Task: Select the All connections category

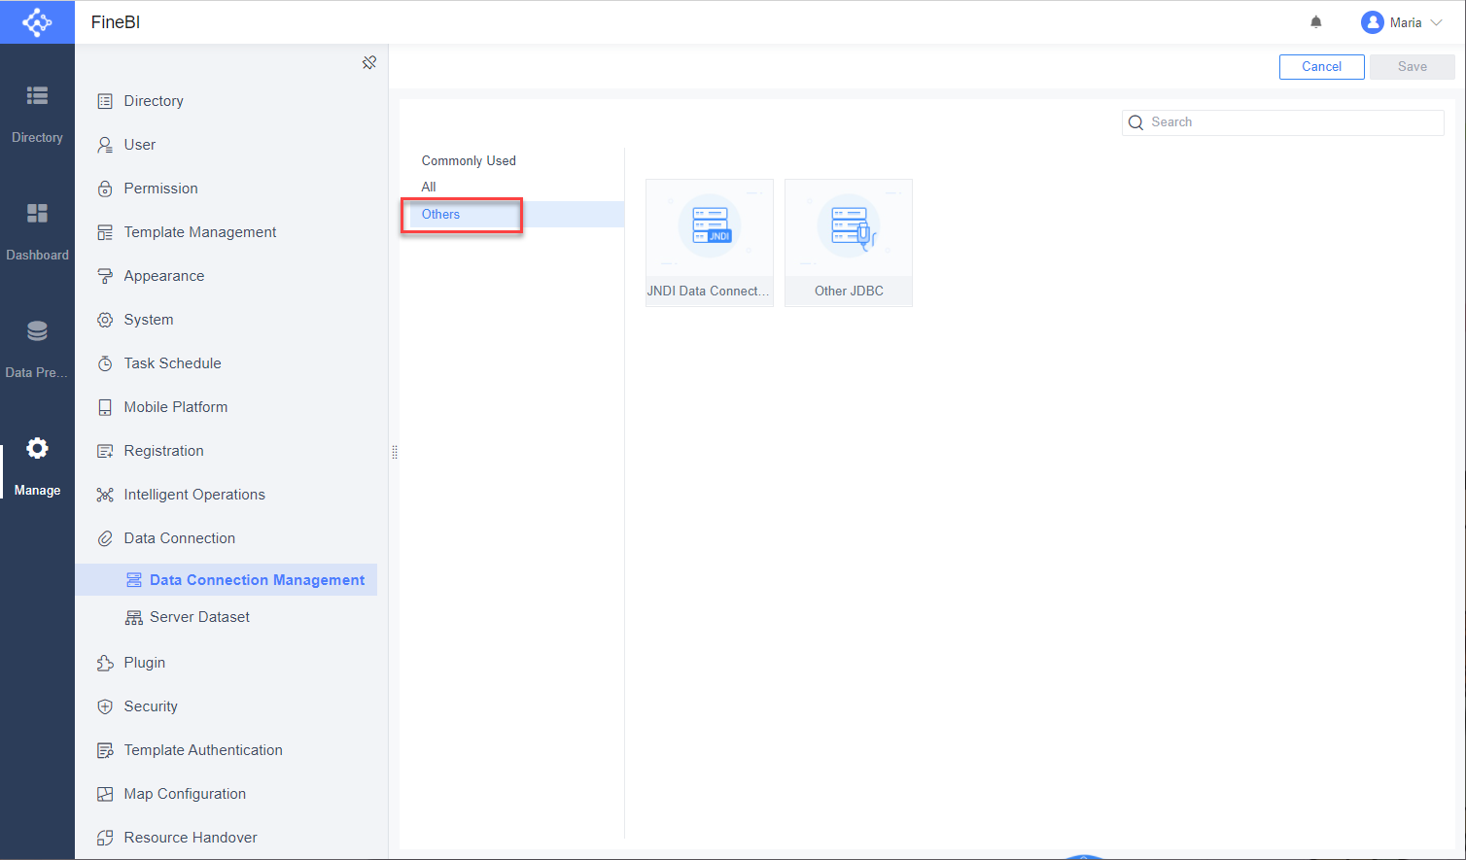Action: tap(429, 187)
